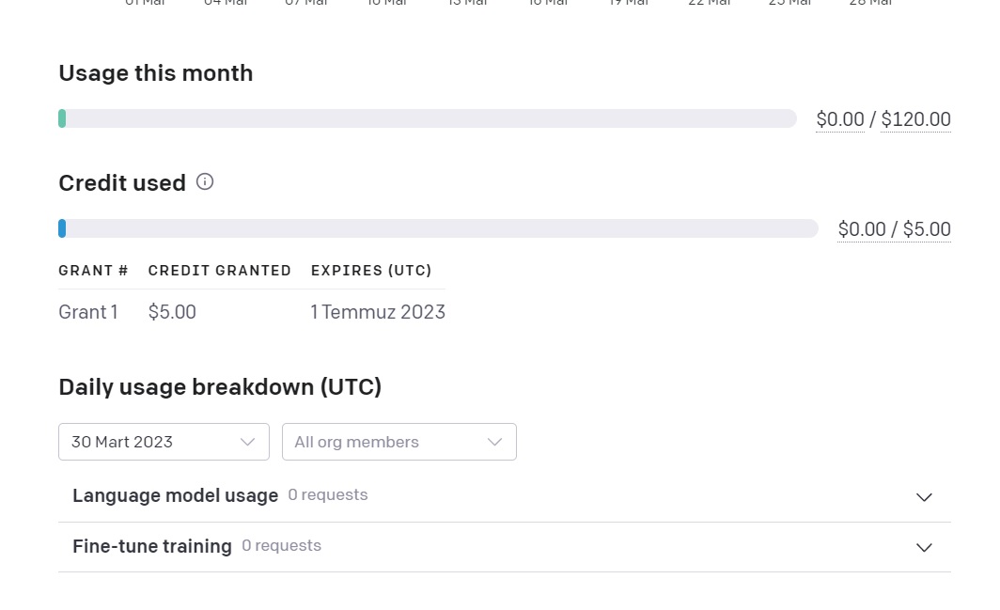Open the All org members dropdown

coord(399,442)
